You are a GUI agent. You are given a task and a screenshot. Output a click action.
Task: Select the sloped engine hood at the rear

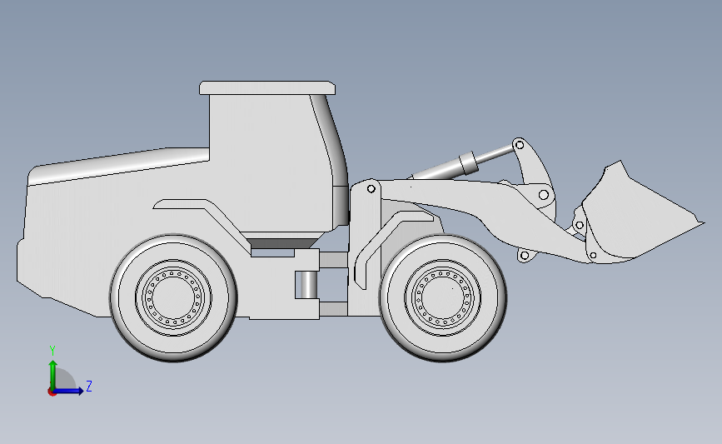pyautogui.click(x=120, y=165)
